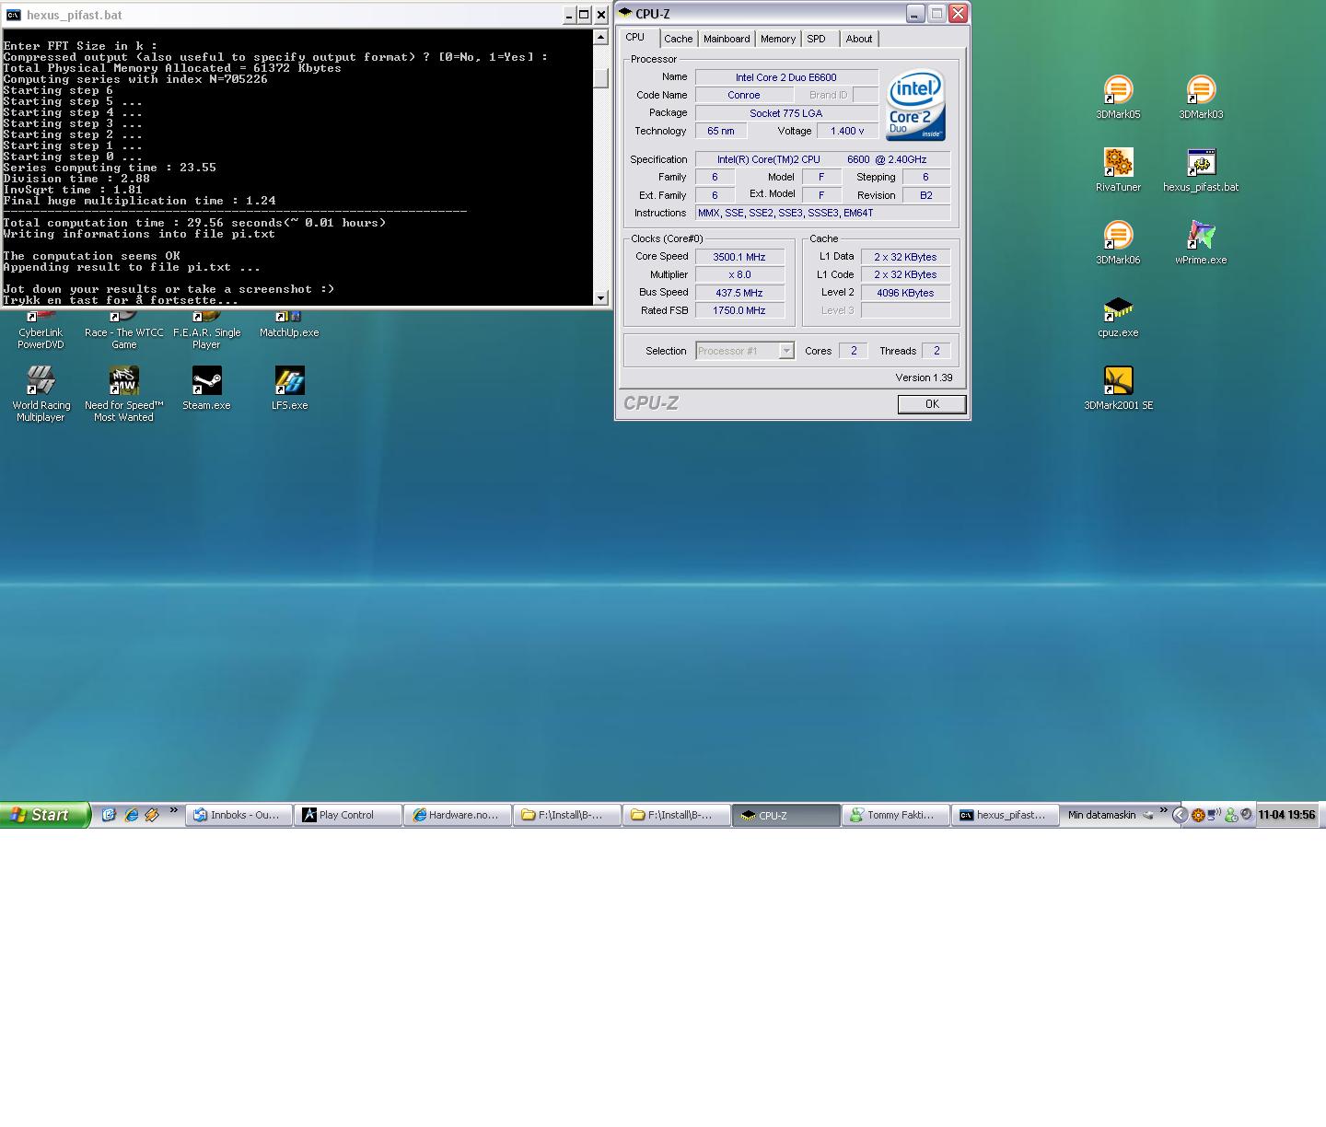
Task: Select the hexus_pifast.bat desktop icon
Action: 1201,169
